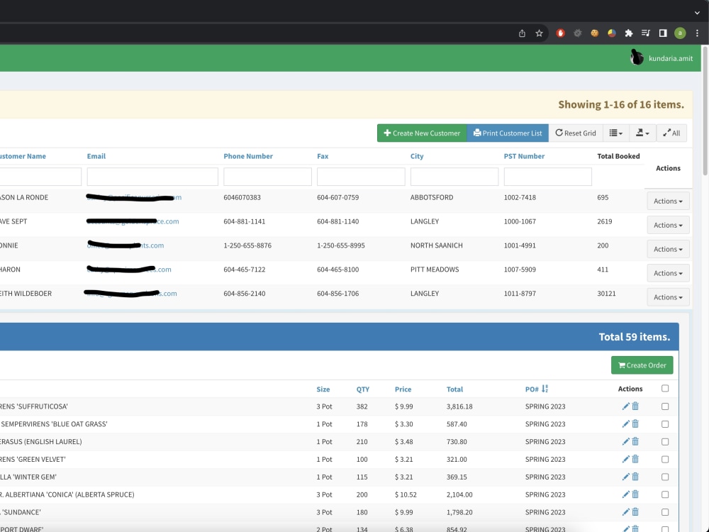Sort order items by Total column
This screenshot has height=532, width=709.
pos(454,389)
